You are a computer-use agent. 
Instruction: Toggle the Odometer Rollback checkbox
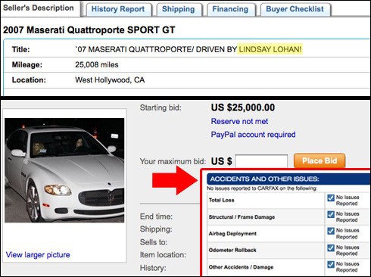click(331, 248)
